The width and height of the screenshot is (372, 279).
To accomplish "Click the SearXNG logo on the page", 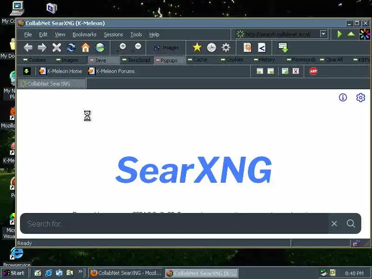I will coord(193,170).
